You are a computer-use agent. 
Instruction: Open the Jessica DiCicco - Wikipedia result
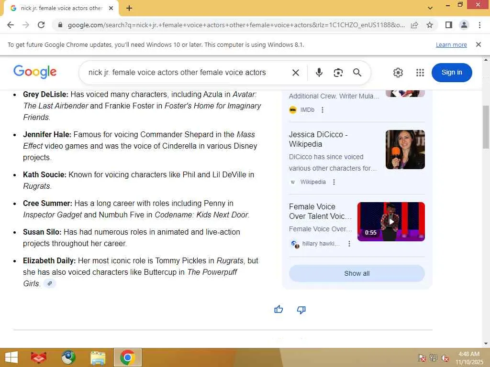click(x=318, y=139)
